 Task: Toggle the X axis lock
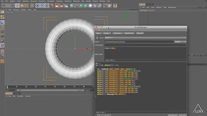point(38,6)
